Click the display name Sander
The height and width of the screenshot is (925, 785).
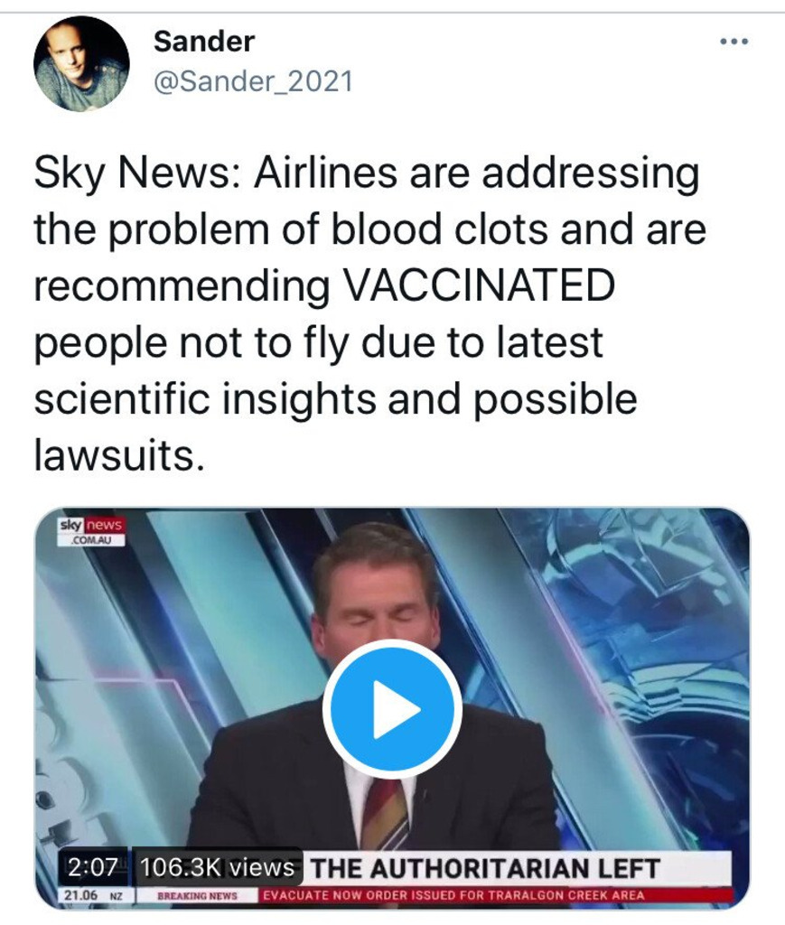pyautogui.click(x=204, y=41)
